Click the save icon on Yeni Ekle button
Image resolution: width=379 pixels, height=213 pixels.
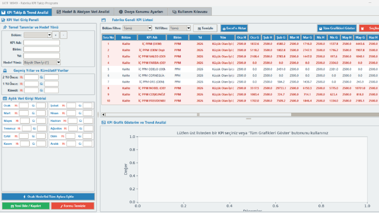tap(12, 206)
